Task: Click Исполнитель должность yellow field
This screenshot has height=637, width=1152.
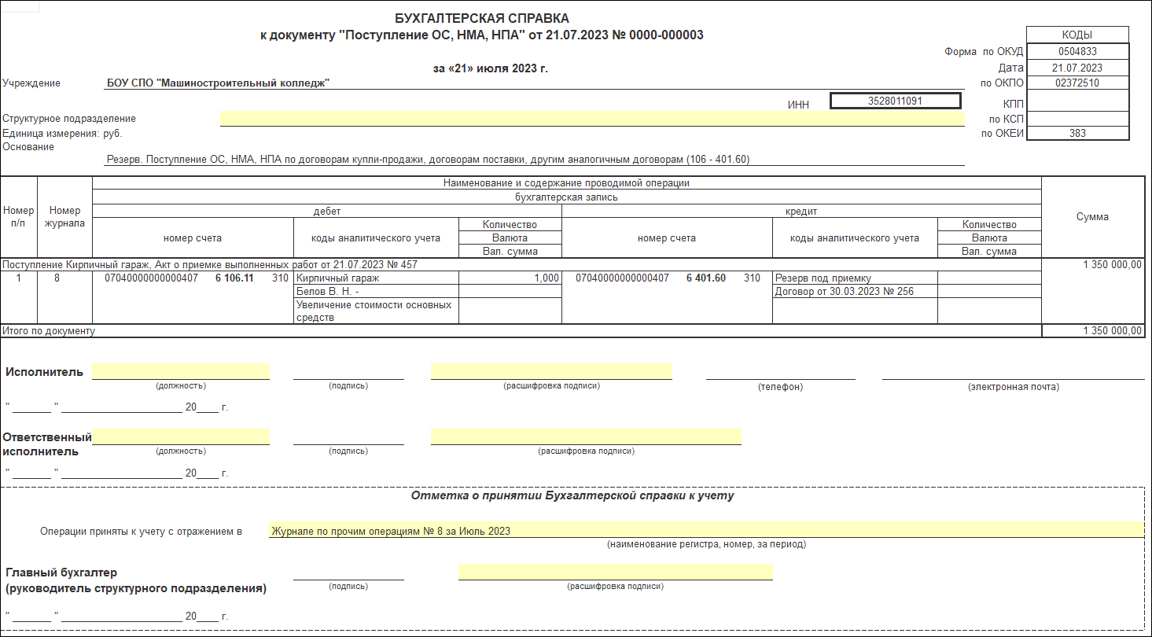Action: tap(181, 371)
